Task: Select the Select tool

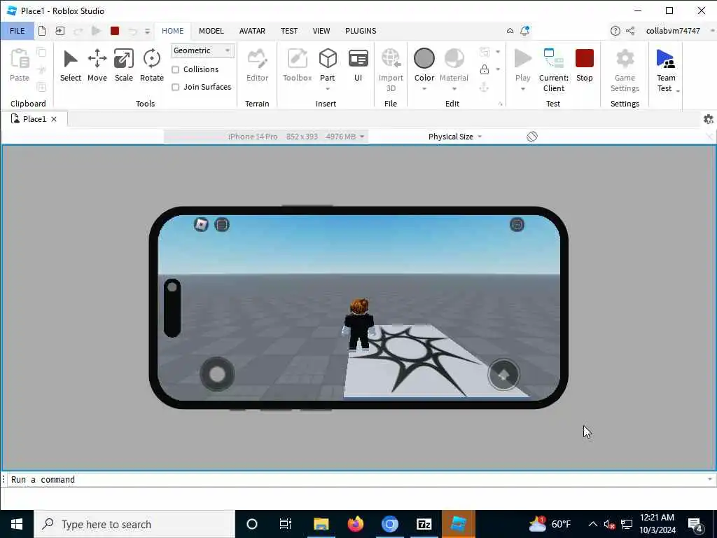Action: tap(71, 65)
